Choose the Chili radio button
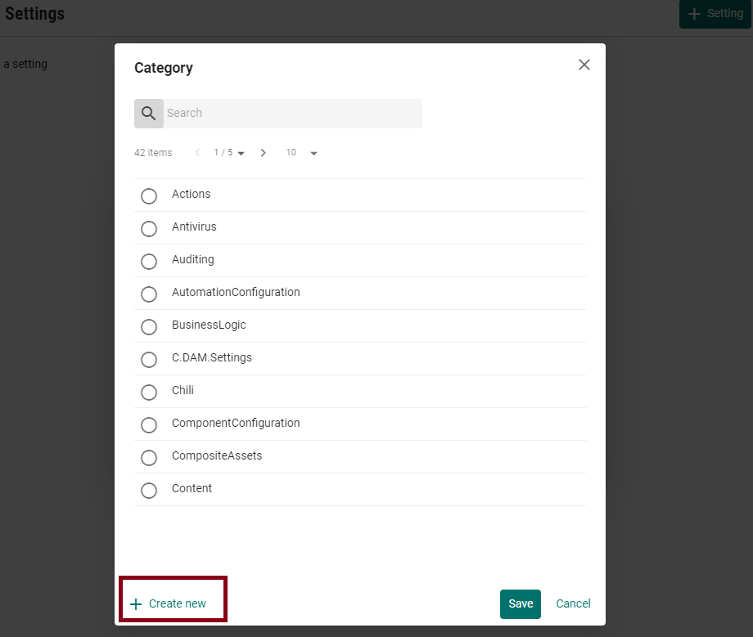 (x=149, y=393)
